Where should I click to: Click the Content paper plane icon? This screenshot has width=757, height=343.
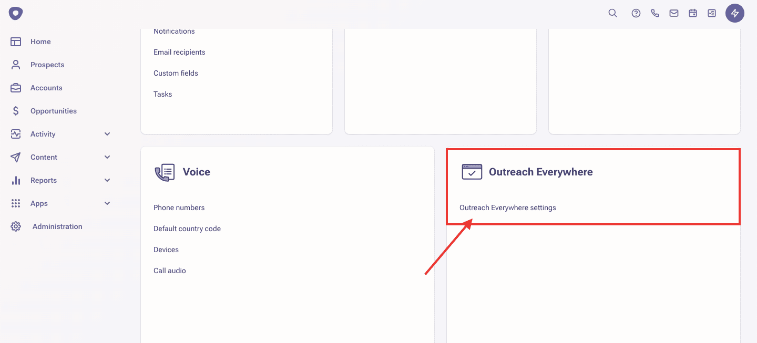16,157
